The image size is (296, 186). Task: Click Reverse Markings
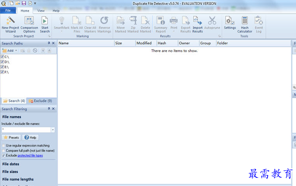coord(104,25)
